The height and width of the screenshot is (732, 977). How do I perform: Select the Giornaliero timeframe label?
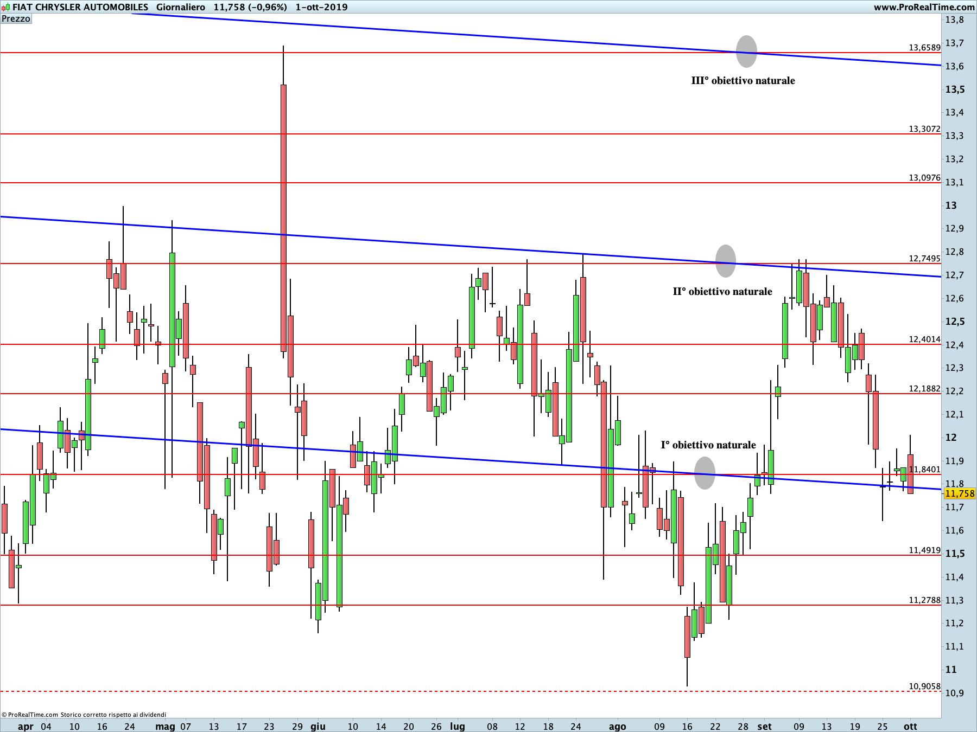pyautogui.click(x=181, y=7)
